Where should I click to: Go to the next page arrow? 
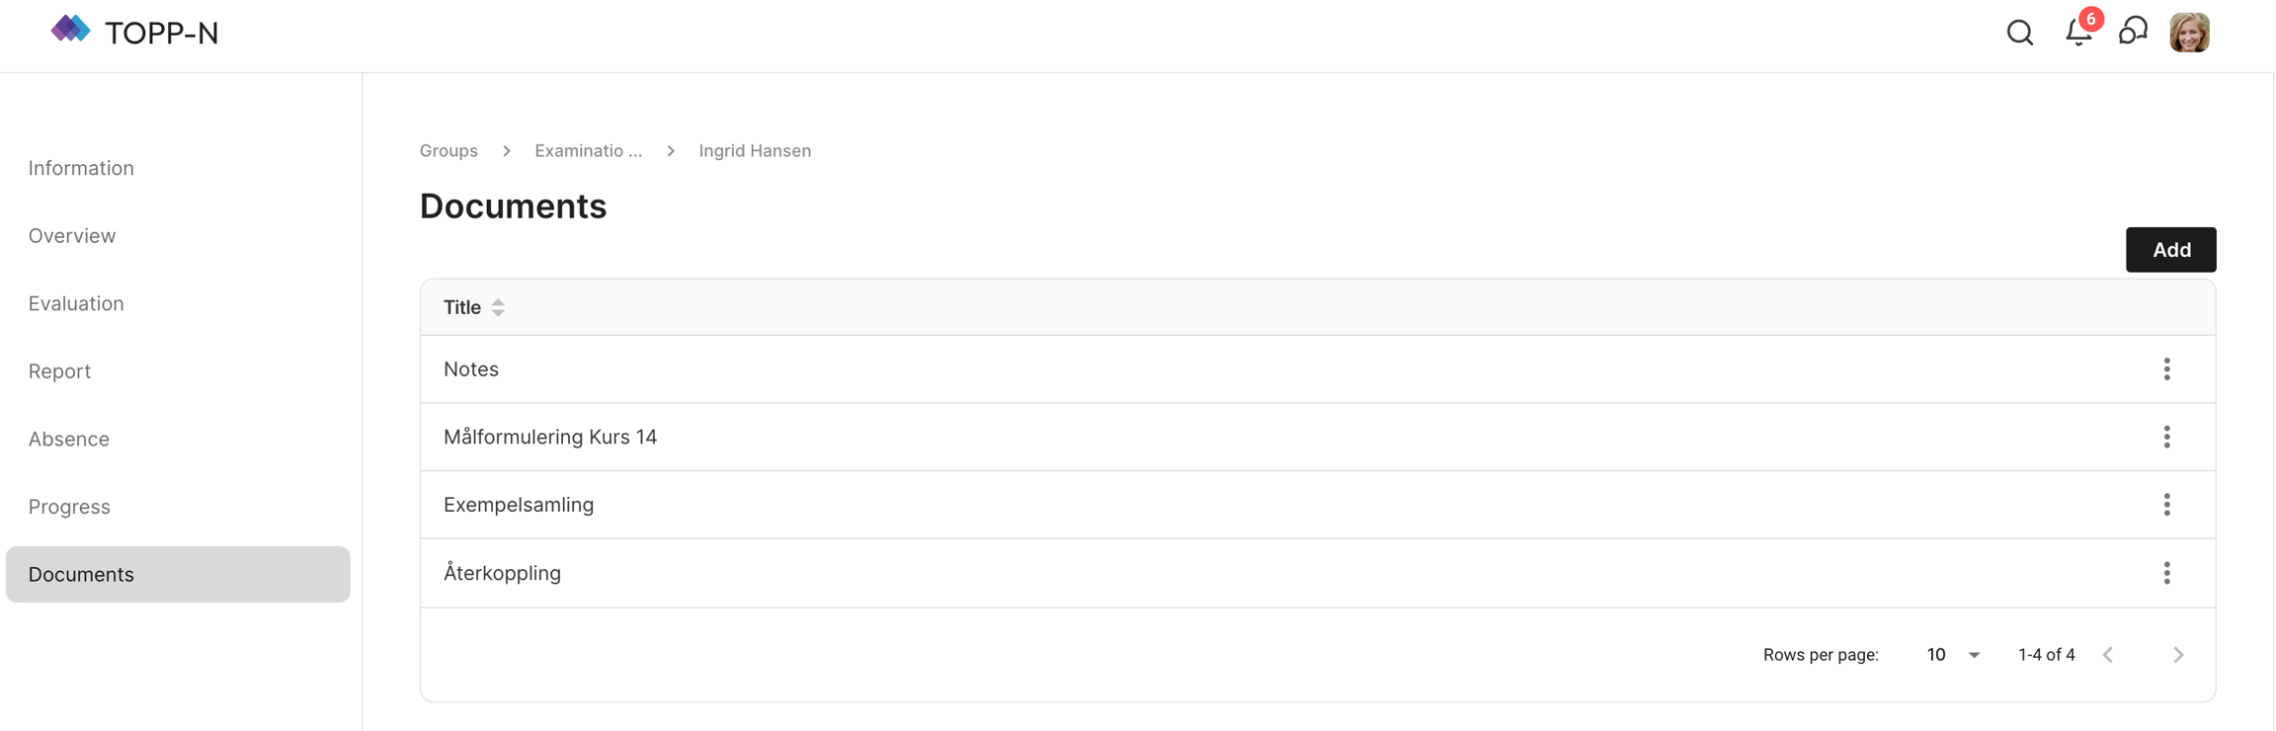pos(2178,655)
